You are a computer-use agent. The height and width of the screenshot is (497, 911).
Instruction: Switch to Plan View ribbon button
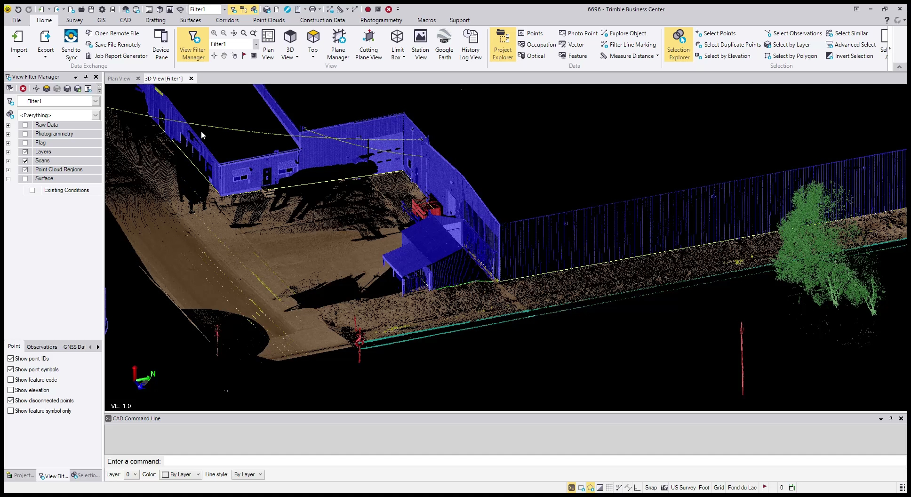tap(268, 45)
